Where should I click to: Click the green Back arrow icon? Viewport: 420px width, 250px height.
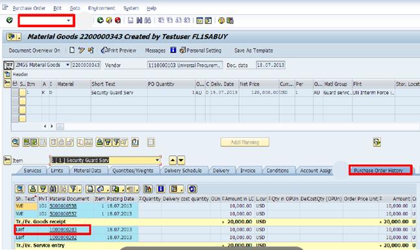click(x=100, y=20)
